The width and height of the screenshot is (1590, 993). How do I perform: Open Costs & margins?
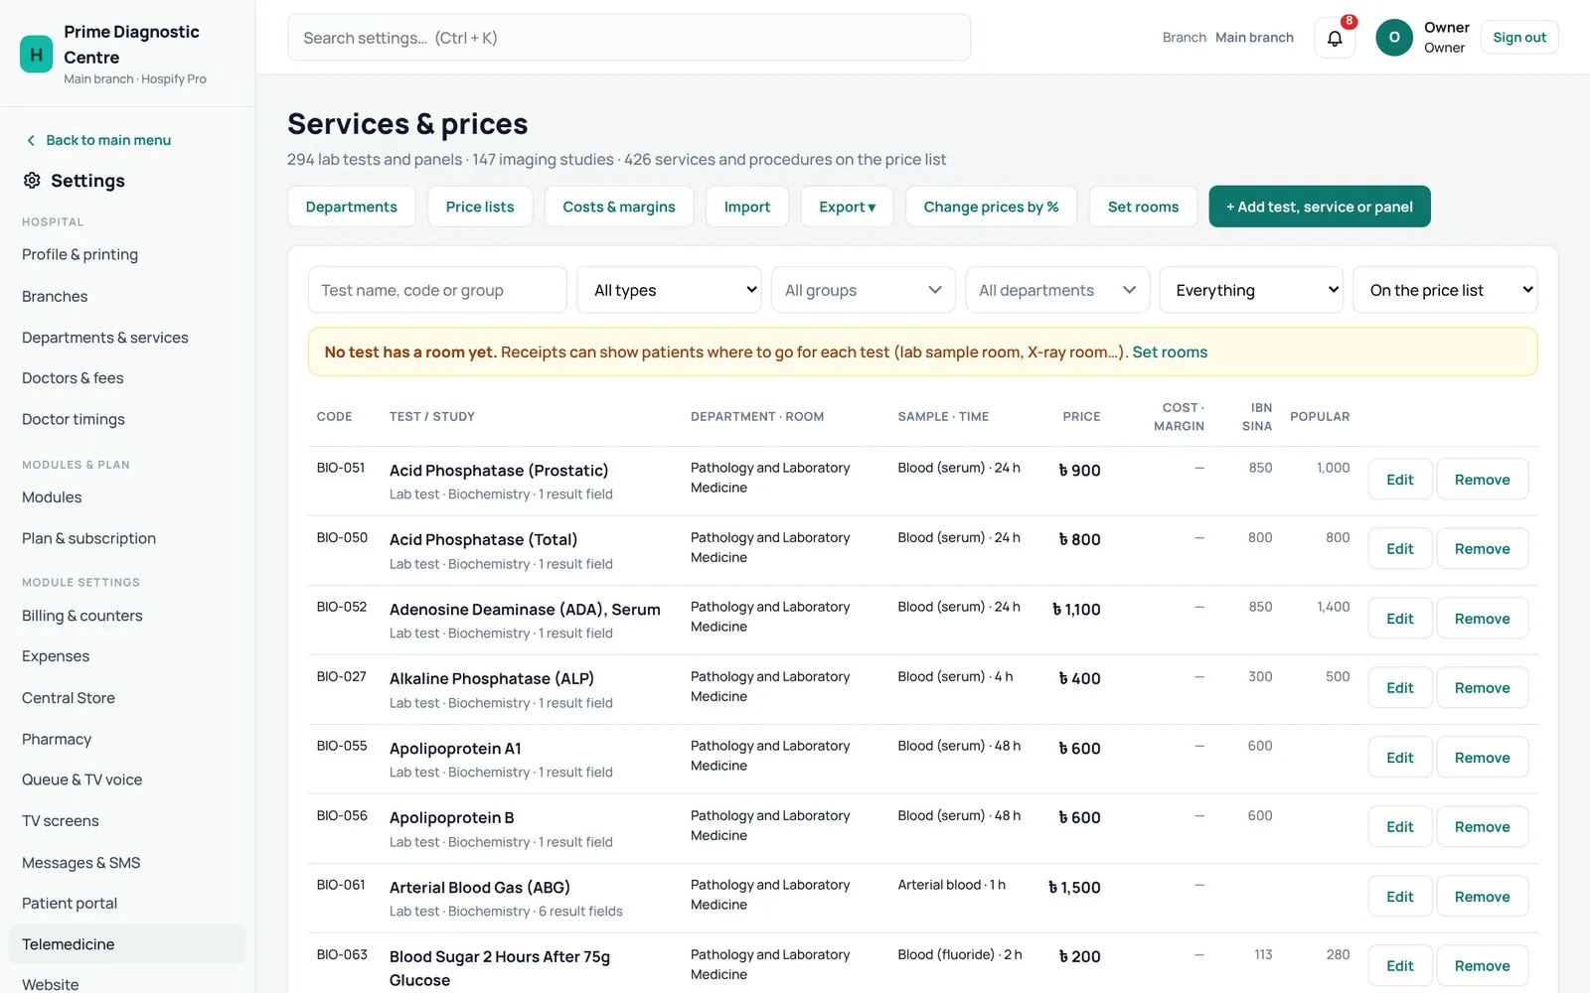point(619,207)
